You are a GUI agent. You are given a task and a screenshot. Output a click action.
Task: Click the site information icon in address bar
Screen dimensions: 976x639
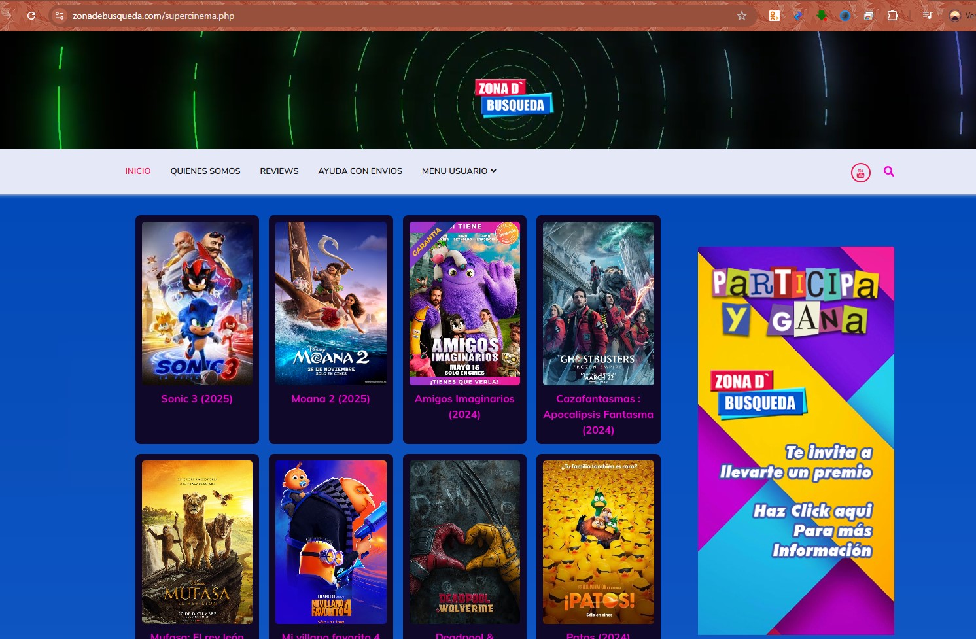pyautogui.click(x=60, y=16)
